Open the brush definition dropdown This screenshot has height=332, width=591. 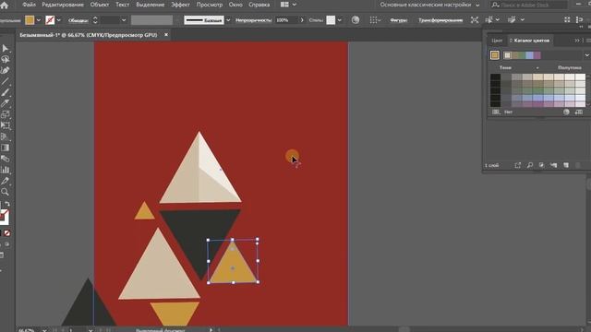(228, 20)
